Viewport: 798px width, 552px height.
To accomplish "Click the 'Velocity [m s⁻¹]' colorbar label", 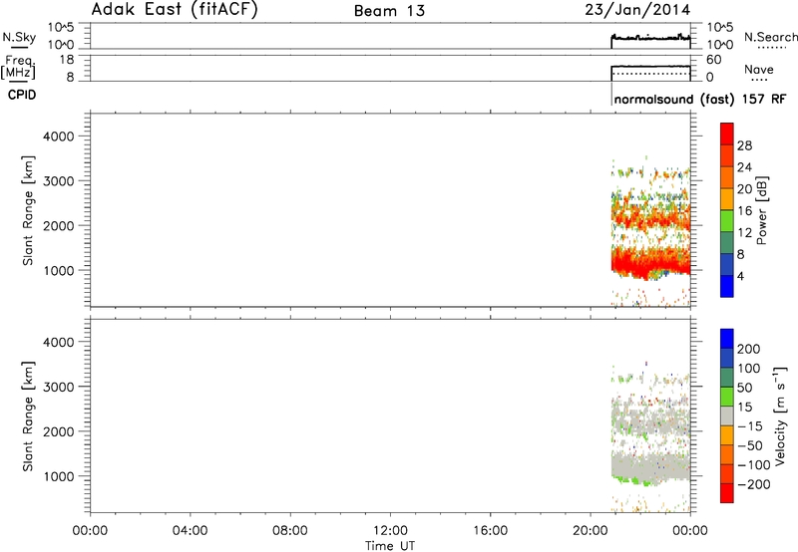I will 780,415.
